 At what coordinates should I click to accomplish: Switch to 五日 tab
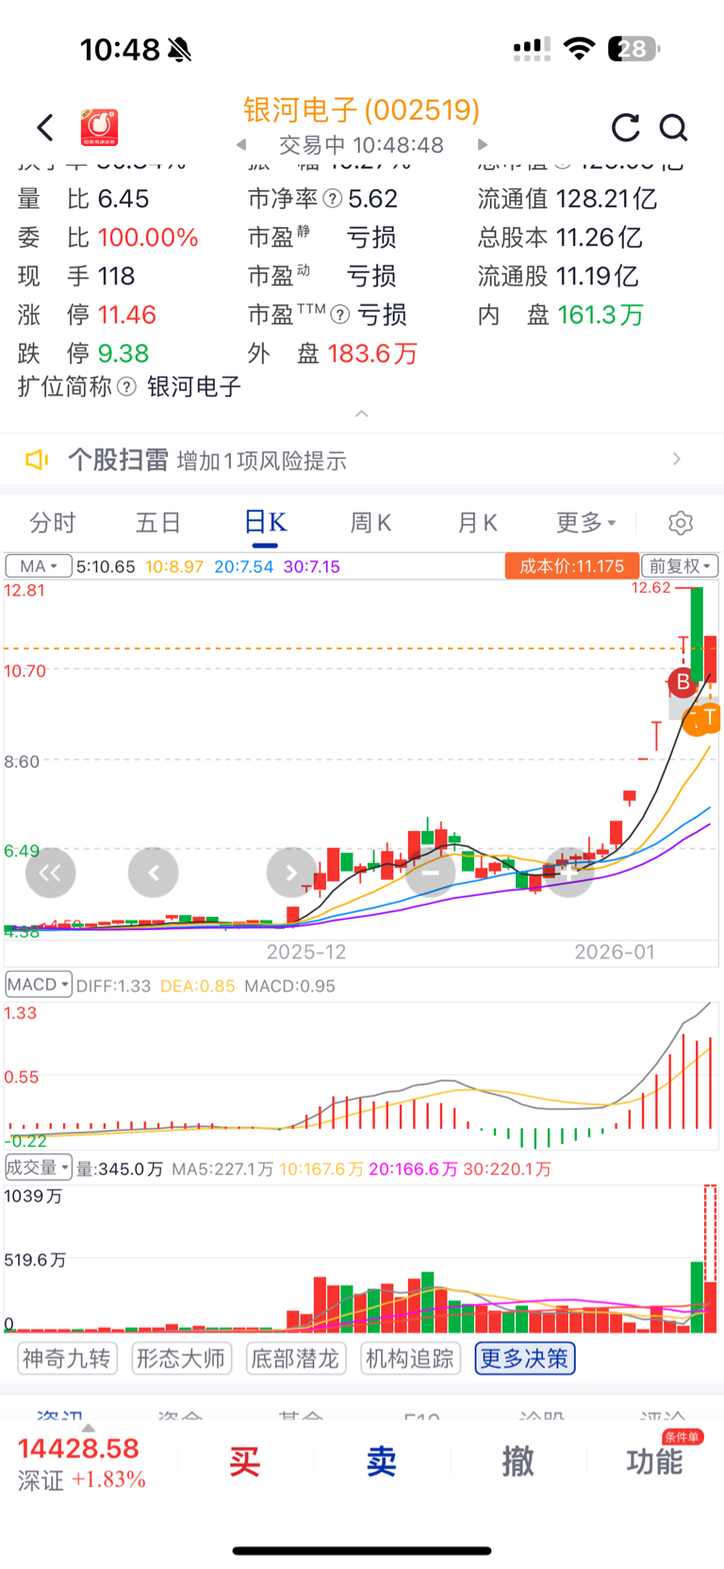tap(158, 523)
